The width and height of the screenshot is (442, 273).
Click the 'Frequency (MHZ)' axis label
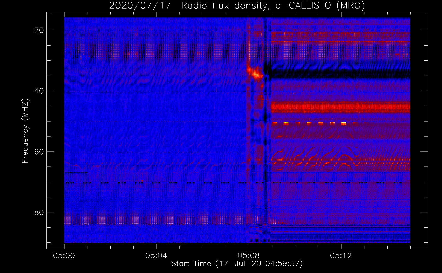pyautogui.click(x=25, y=131)
